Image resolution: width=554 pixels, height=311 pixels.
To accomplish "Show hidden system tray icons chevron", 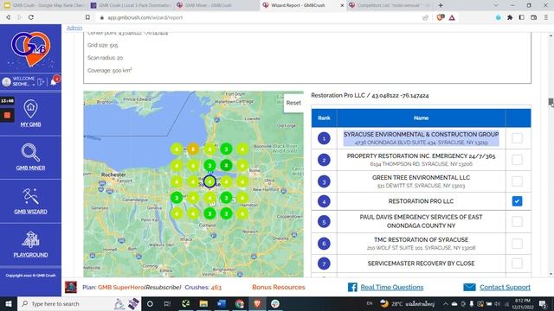I will (446, 303).
